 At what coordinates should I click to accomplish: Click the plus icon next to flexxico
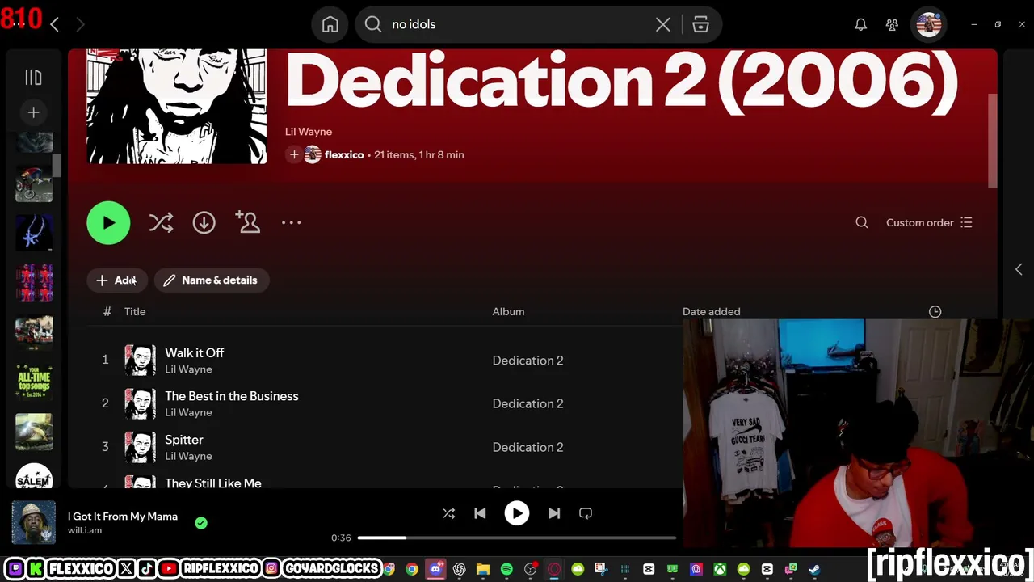pos(294,154)
